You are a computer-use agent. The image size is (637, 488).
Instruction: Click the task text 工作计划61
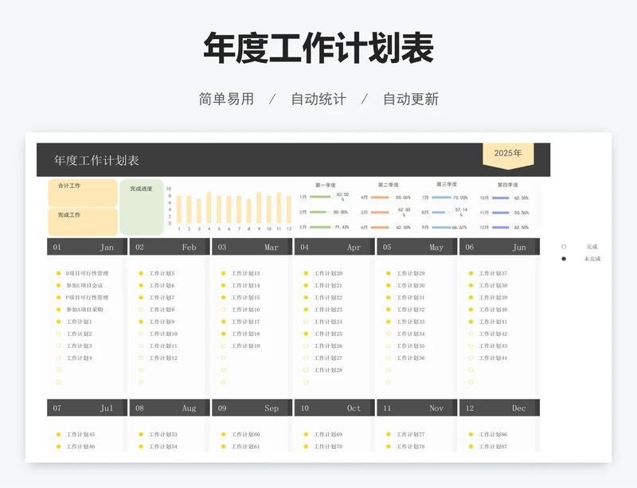tap(245, 447)
